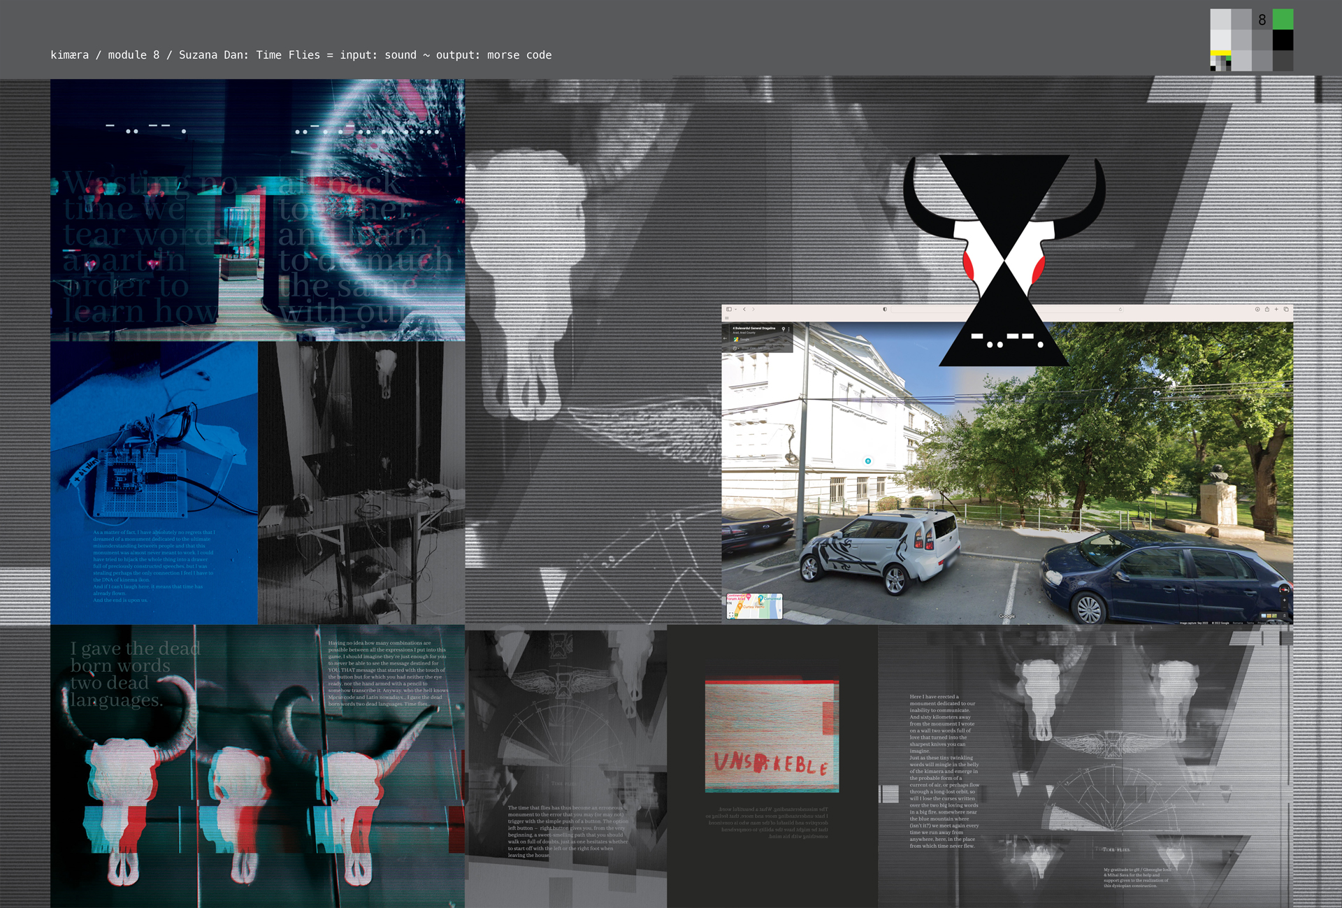Open a new tab with plus icon
Viewport: 1342px width, 908px height.
point(1276,309)
